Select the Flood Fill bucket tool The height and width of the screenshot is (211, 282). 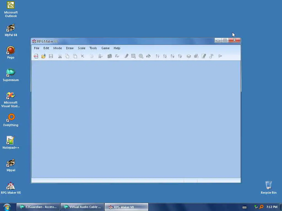[148, 56]
